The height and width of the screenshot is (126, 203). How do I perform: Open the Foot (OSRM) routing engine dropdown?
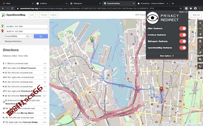(16, 36)
